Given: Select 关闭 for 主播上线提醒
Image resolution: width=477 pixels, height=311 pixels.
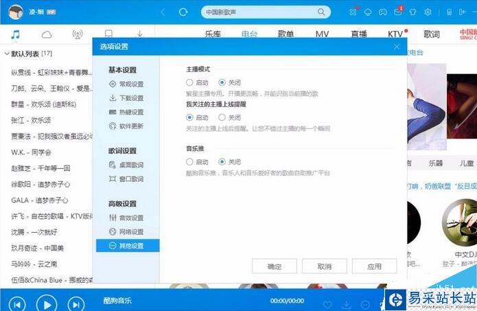Looking at the screenshot, I should click(x=222, y=117).
